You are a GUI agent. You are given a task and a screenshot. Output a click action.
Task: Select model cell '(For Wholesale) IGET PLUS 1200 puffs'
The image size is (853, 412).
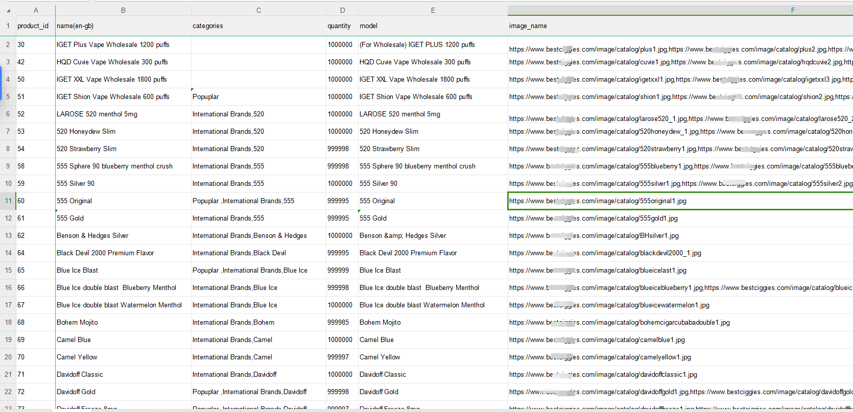click(433, 44)
